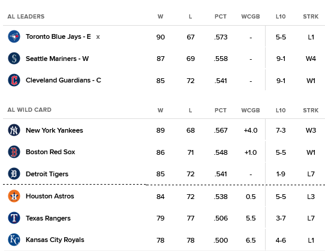The height and width of the screenshot is (251, 325).
Task: Click the Houston Astros star logo
Action: [14, 196]
